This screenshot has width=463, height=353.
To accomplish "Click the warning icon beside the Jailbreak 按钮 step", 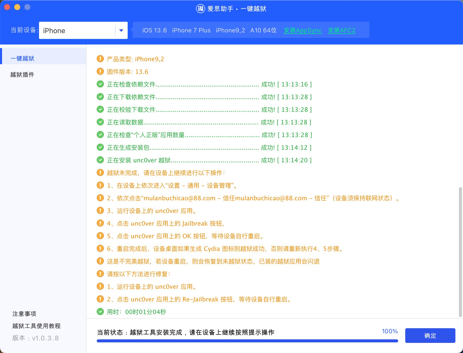I will point(100,223).
